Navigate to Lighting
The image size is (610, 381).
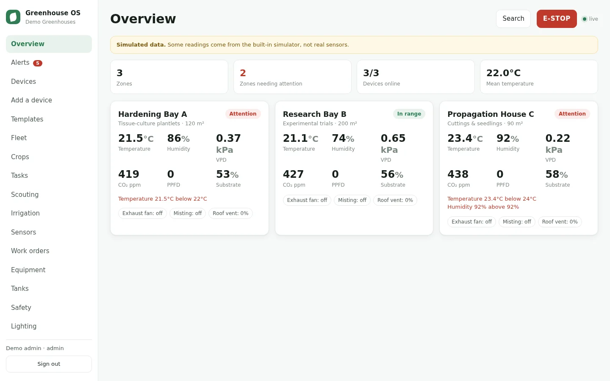click(x=49, y=326)
